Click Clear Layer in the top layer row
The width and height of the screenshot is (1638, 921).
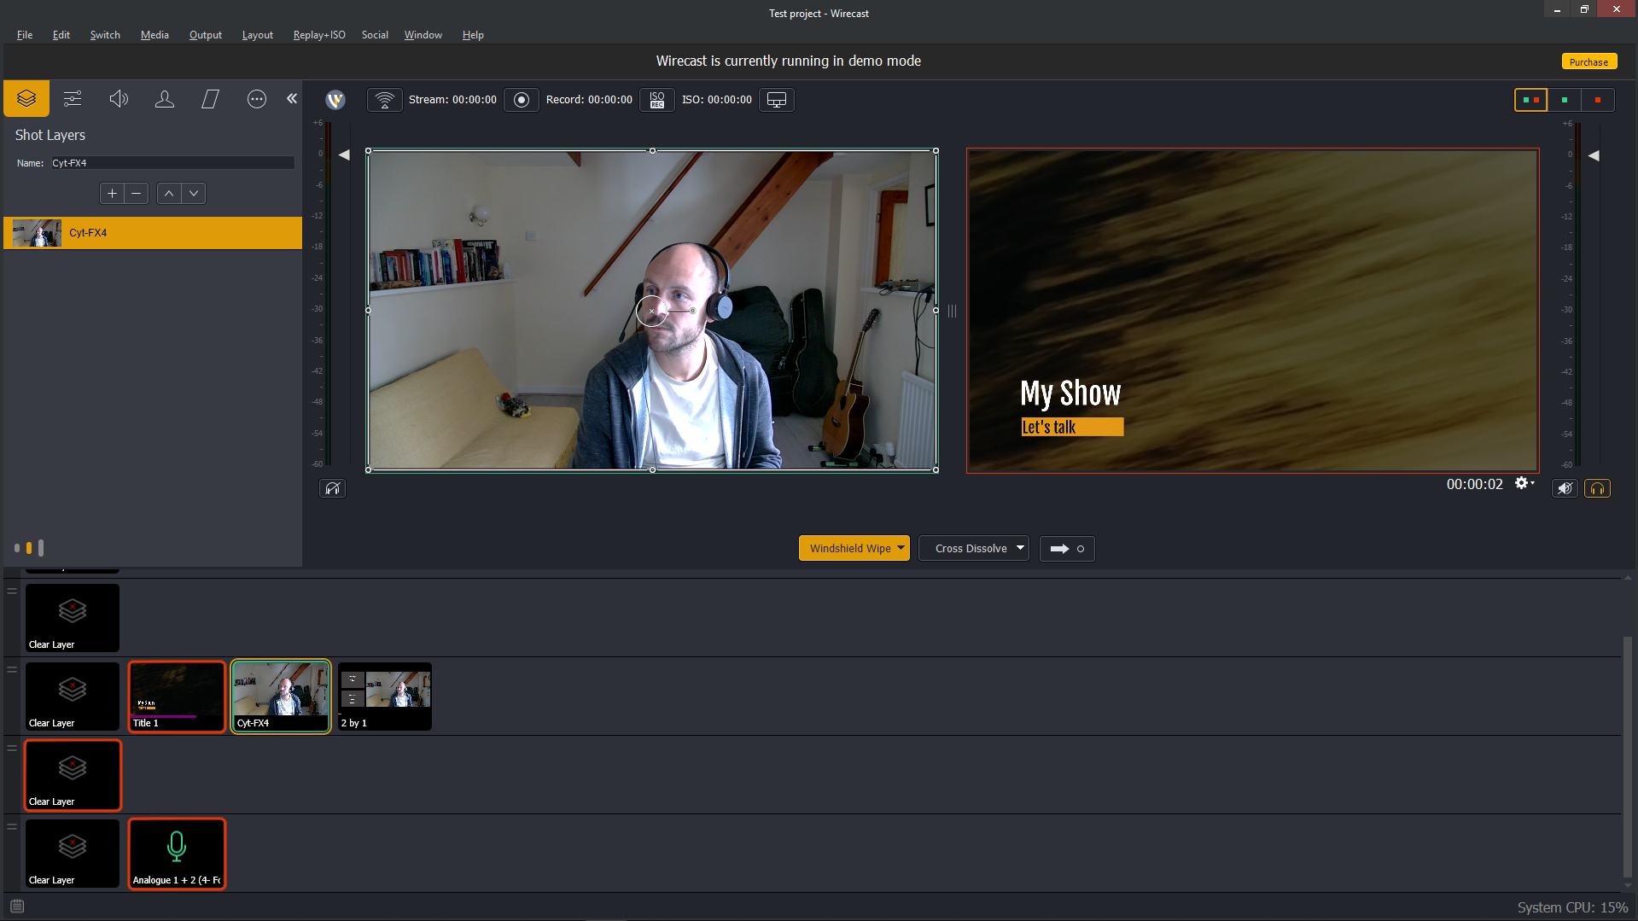pyautogui.click(x=73, y=618)
